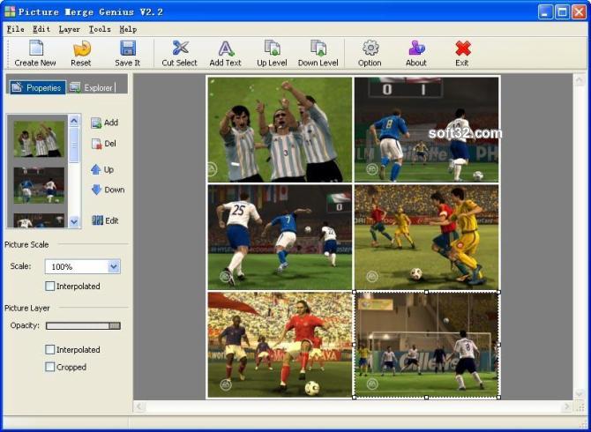Image resolution: width=591 pixels, height=432 pixels.
Task: Click the Edit picture button
Action: [x=105, y=220]
